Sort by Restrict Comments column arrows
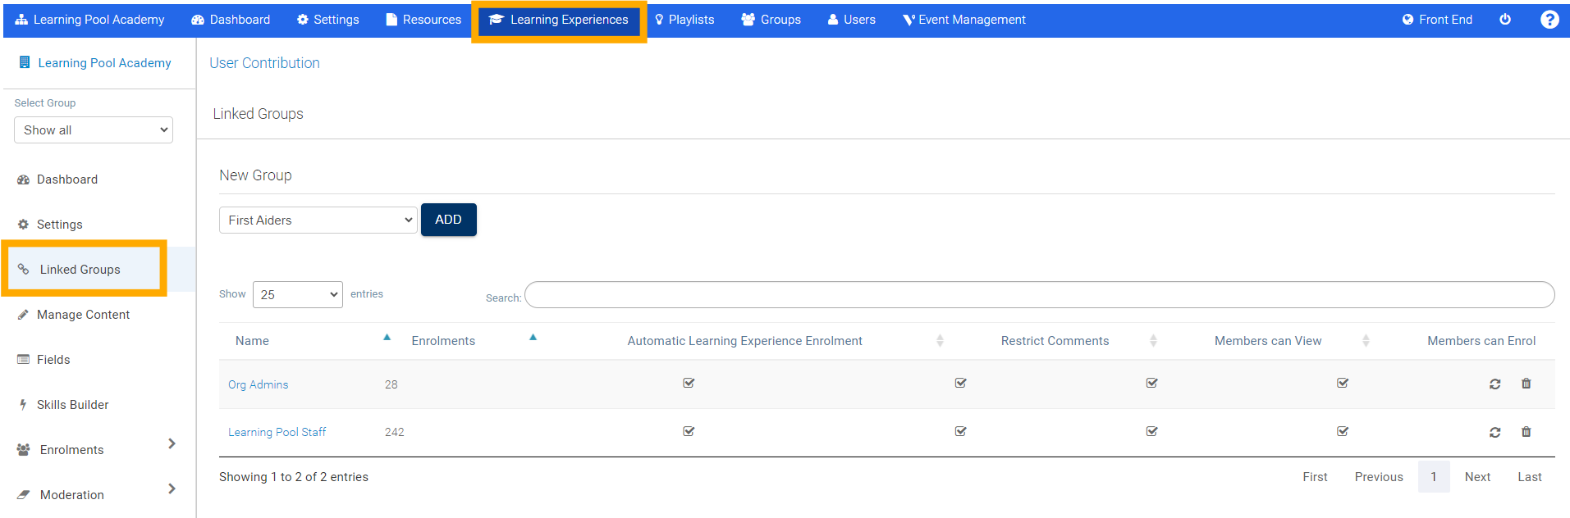1570x518 pixels. (1153, 341)
